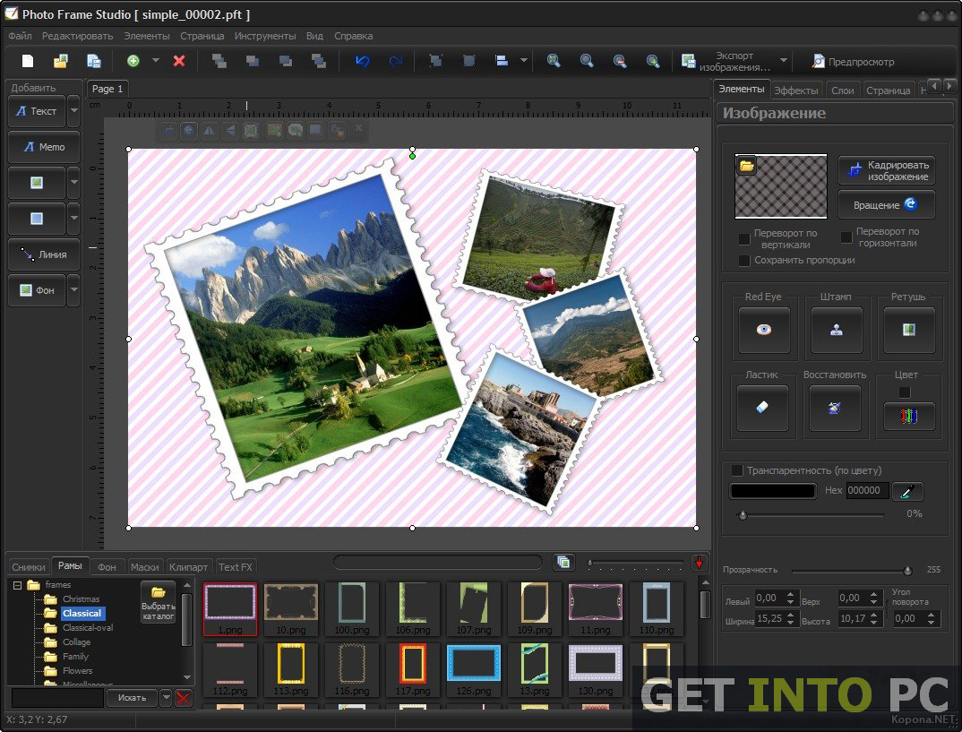Viewport: 962px width, 732px height.
Task: Open image file via folder icon on preview
Action: coord(746,166)
